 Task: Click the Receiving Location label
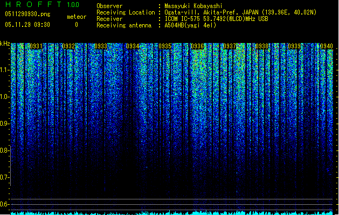(126, 12)
